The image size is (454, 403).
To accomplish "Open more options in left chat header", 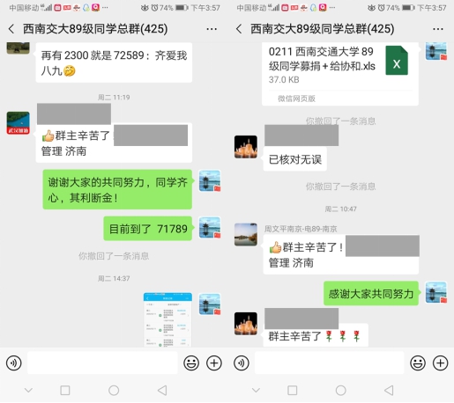I will tap(212, 29).
